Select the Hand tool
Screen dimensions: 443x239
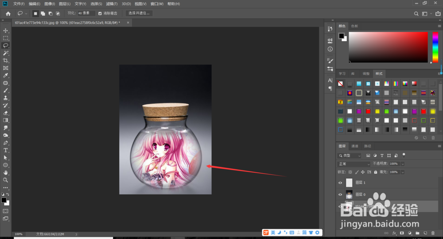point(5,173)
